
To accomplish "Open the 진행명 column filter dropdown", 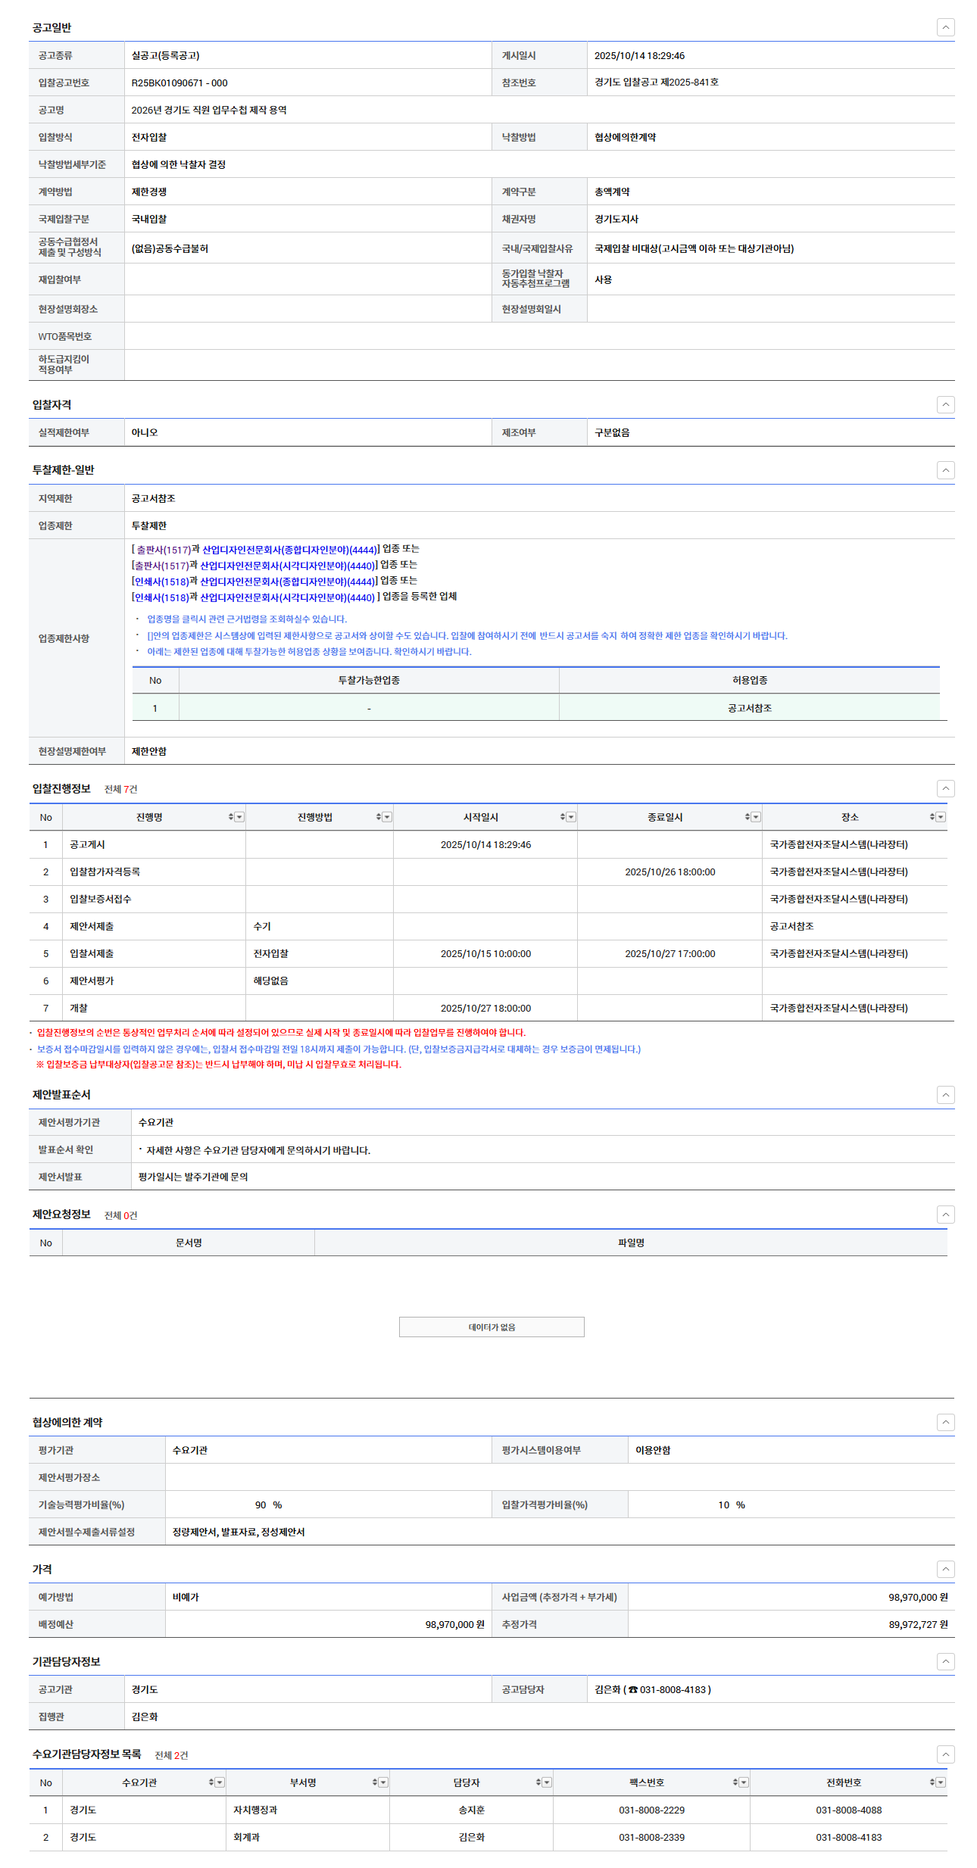I will pyautogui.click(x=239, y=817).
